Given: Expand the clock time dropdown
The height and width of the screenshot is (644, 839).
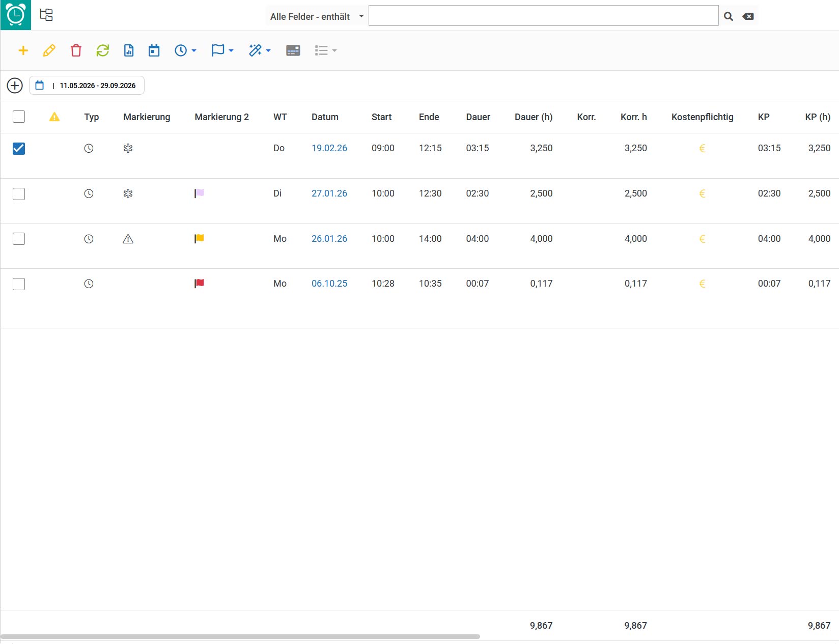Looking at the screenshot, I should tap(185, 50).
